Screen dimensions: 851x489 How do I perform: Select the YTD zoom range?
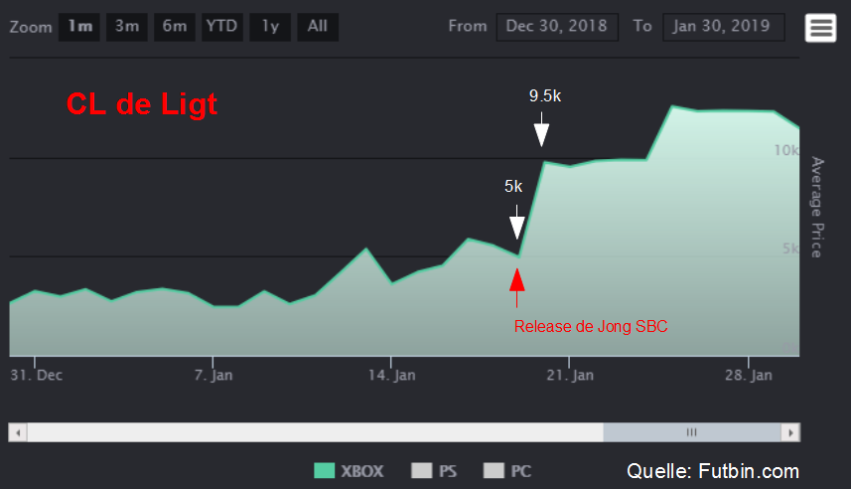(x=222, y=27)
